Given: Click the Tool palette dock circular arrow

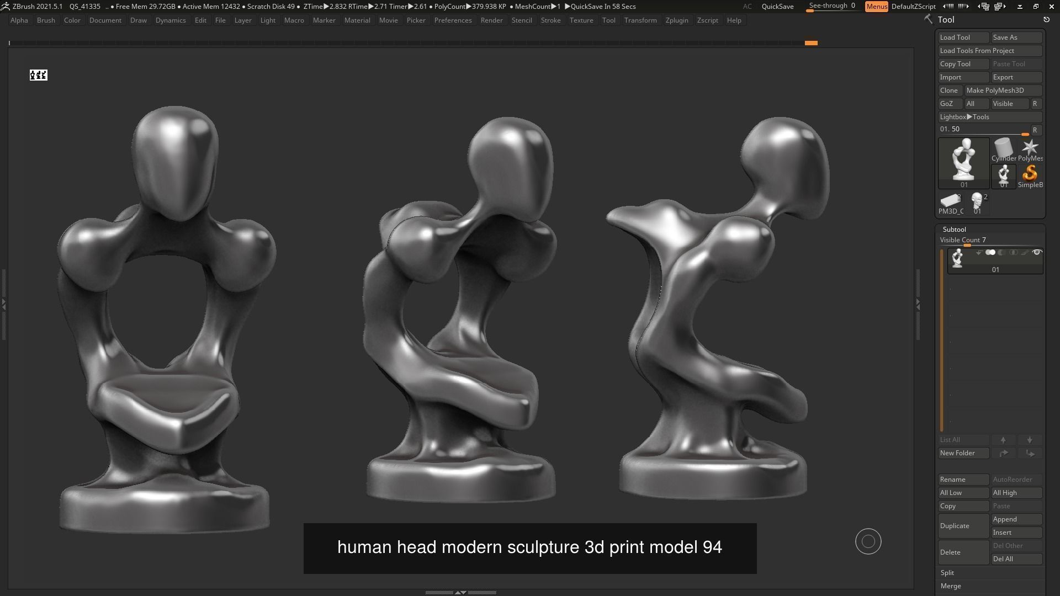Looking at the screenshot, I should (x=1046, y=19).
